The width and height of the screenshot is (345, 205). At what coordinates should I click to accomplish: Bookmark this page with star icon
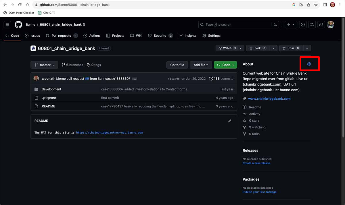tap(316, 5)
